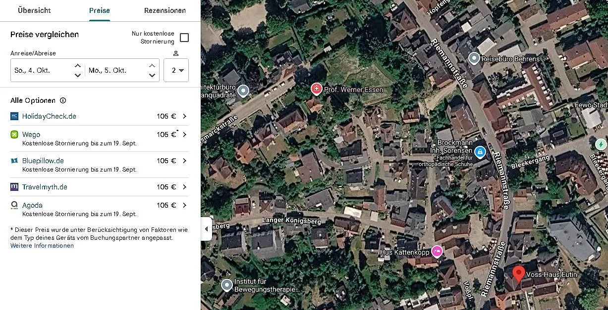Expand Agoda offer with its arrow
The width and height of the screenshot is (608, 310).
(184, 205)
